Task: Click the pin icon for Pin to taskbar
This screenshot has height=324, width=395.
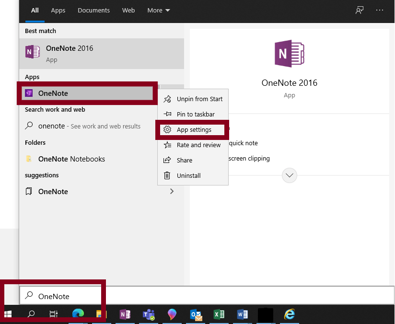Action: pyautogui.click(x=167, y=114)
